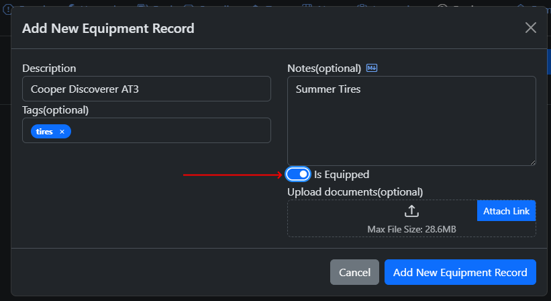Click the upload arrow icon
Image resolution: width=551 pixels, height=301 pixels.
[x=411, y=211]
